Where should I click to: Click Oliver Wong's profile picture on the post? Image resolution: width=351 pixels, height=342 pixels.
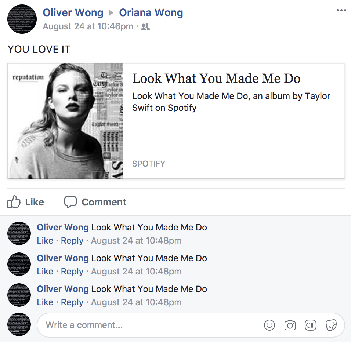22,19
